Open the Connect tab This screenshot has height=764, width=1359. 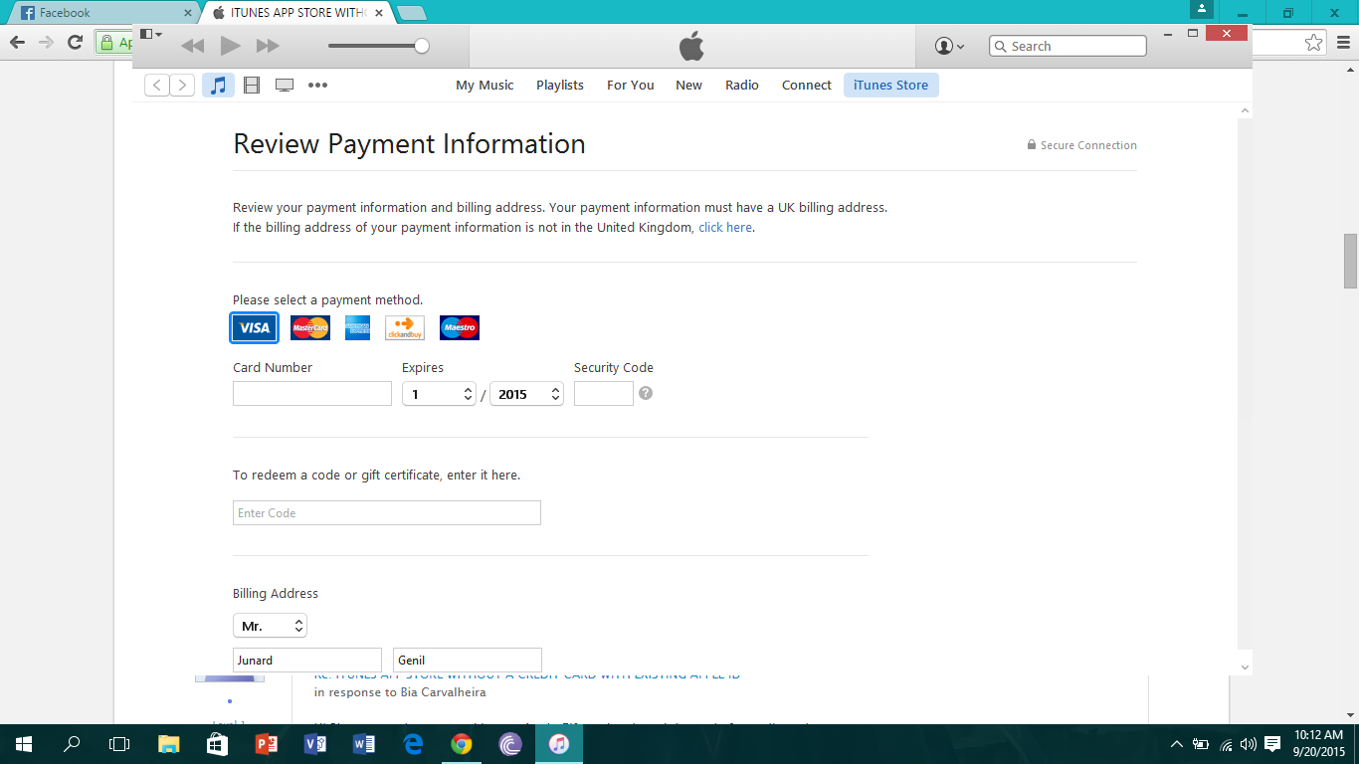807,86
